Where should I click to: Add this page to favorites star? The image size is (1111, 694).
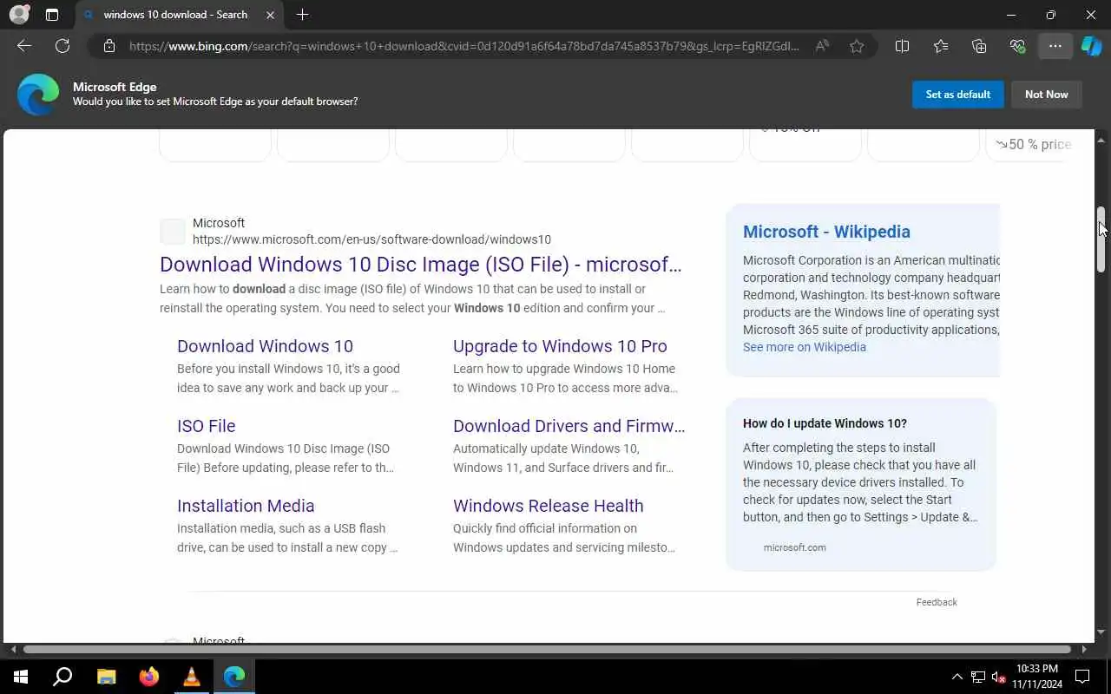point(857,46)
